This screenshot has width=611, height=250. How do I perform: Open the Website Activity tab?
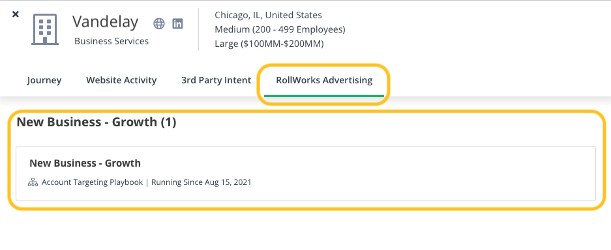pyautogui.click(x=121, y=80)
